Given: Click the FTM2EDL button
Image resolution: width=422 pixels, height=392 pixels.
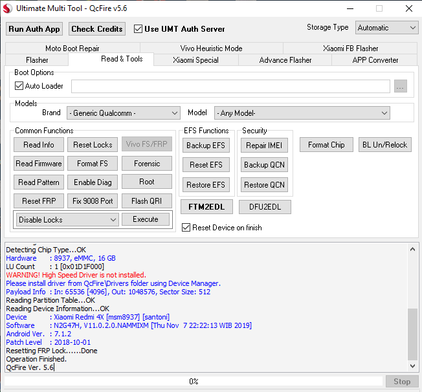Looking at the screenshot, I should [x=206, y=206].
